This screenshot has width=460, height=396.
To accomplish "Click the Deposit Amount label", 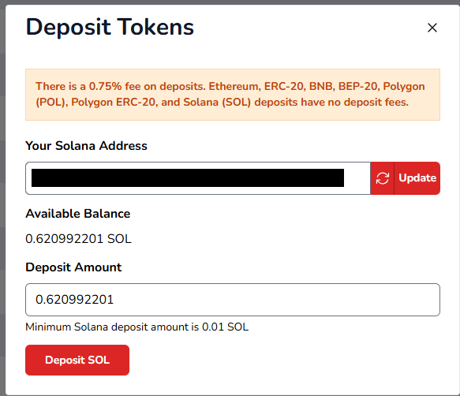I will pyautogui.click(x=73, y=267).
